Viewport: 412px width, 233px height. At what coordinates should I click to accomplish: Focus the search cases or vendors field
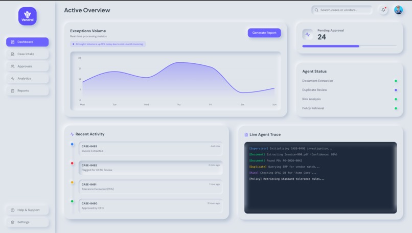[342, 10]
